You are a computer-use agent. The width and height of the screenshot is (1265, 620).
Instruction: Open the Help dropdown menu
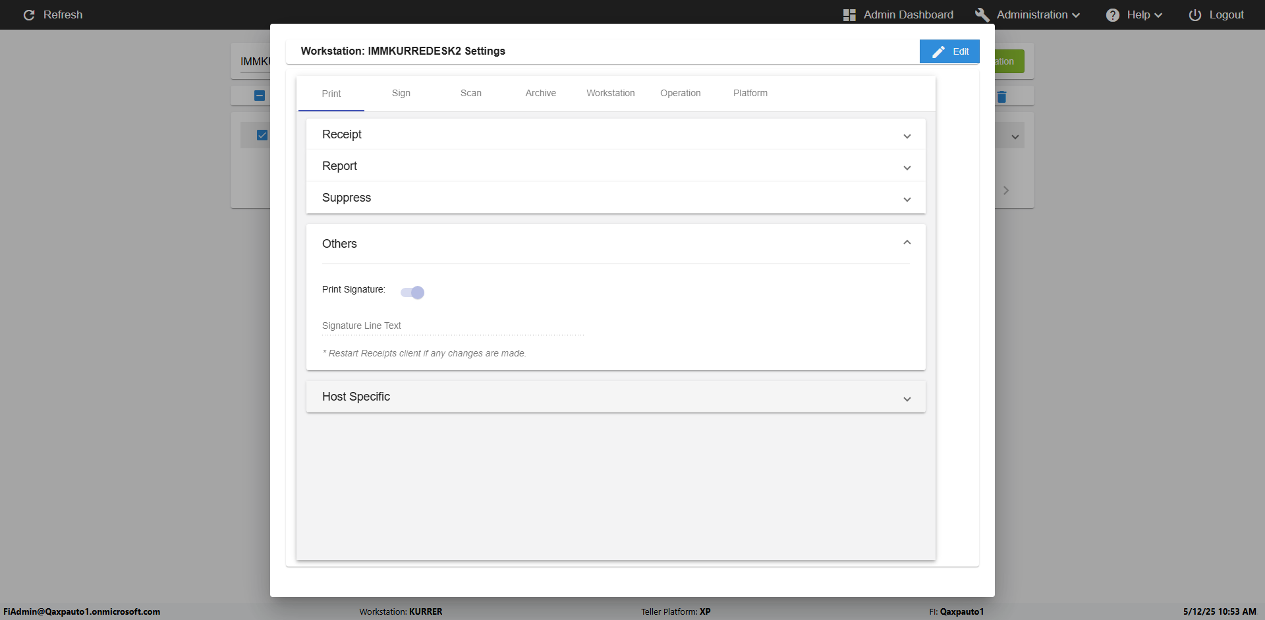pyautogui.click(x=1144, y=15)
